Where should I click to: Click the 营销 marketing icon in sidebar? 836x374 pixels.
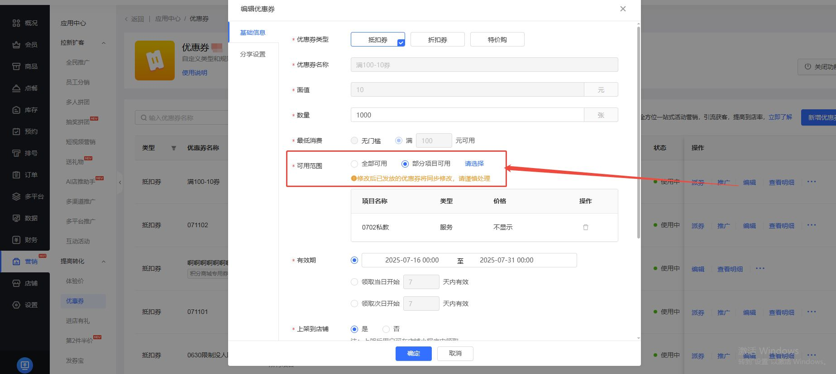click(16, 262)
